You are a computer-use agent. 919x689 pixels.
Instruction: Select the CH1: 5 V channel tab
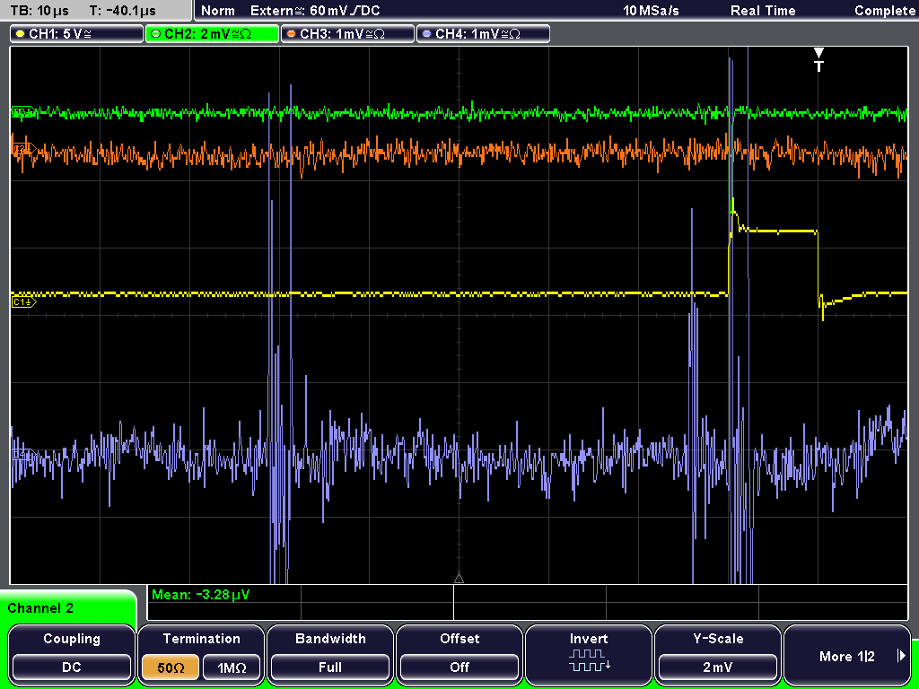[x=77, y=33]
